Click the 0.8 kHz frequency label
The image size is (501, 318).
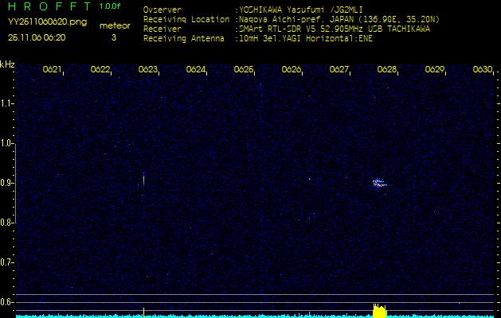(6, 223)
